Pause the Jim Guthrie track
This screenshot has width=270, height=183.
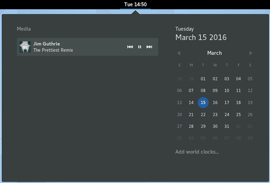[x=140, y=47]
